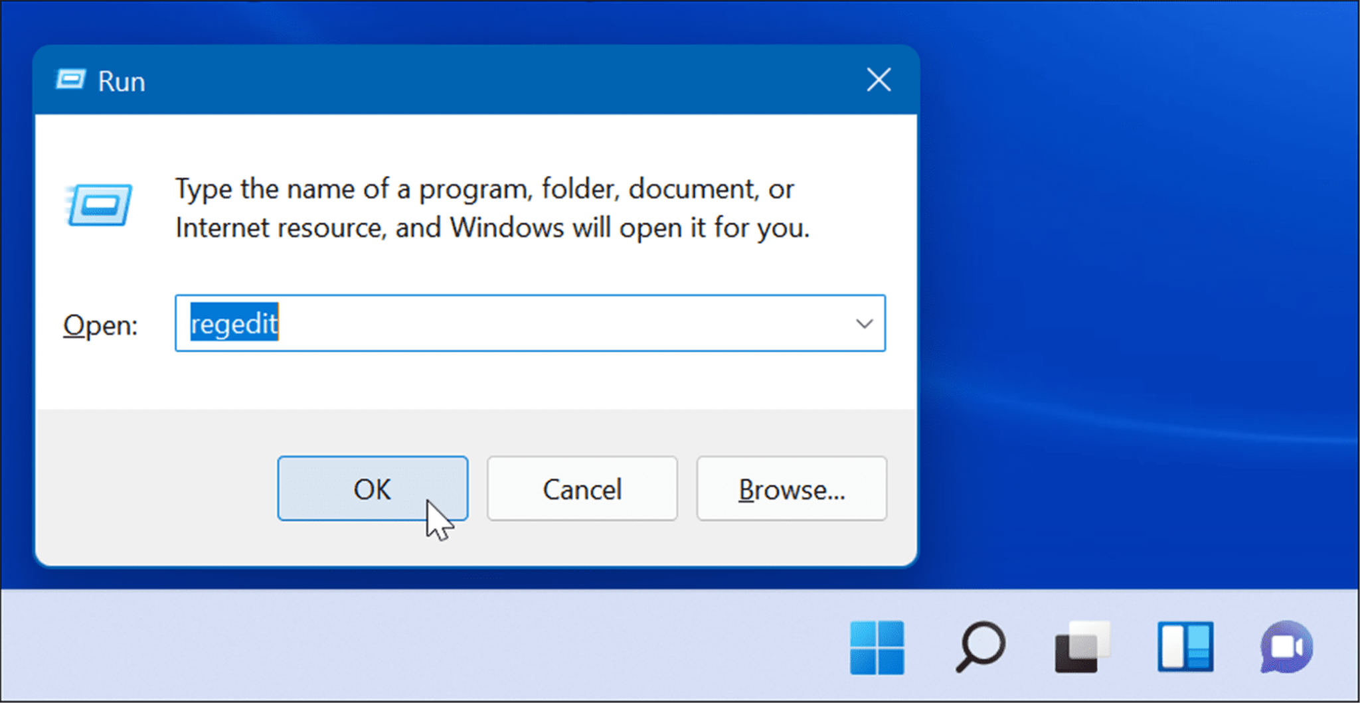Expand the Open field history dropdown

pyautogui.click(x=863, y=323)
